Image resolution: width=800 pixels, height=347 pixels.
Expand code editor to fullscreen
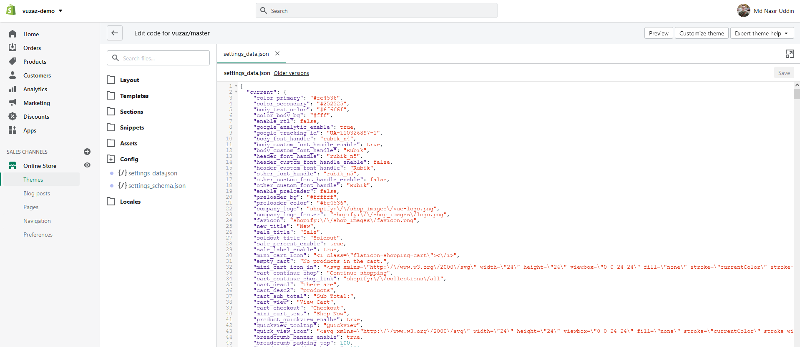(790, 54)
